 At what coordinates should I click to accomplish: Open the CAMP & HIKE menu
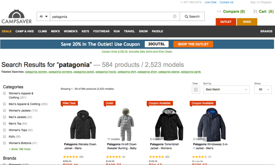25,31
